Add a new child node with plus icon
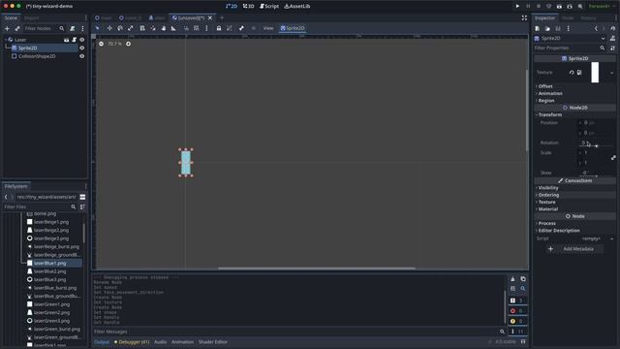The image size is (620, 349). point(7,28)
